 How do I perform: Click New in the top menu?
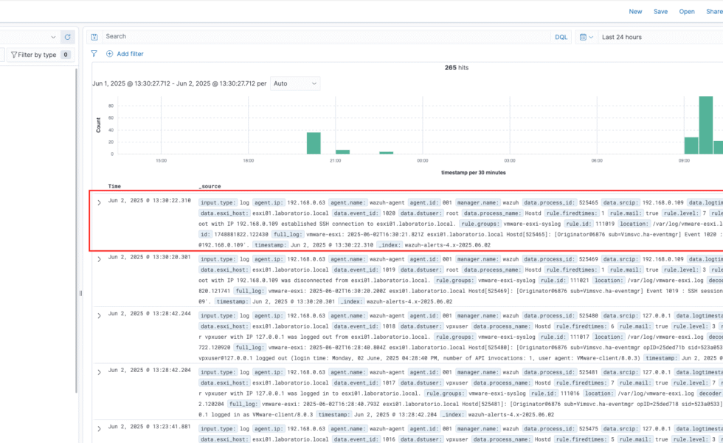pos(635,12)
